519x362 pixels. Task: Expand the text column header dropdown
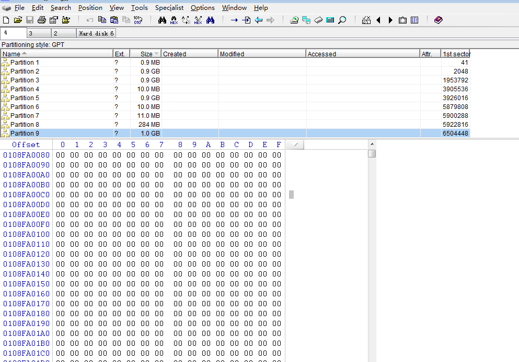coord(295,144)
